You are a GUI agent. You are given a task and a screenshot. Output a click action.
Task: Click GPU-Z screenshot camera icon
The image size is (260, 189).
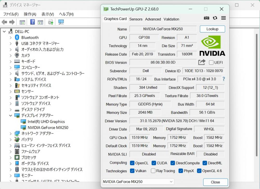tap(206, 18)
